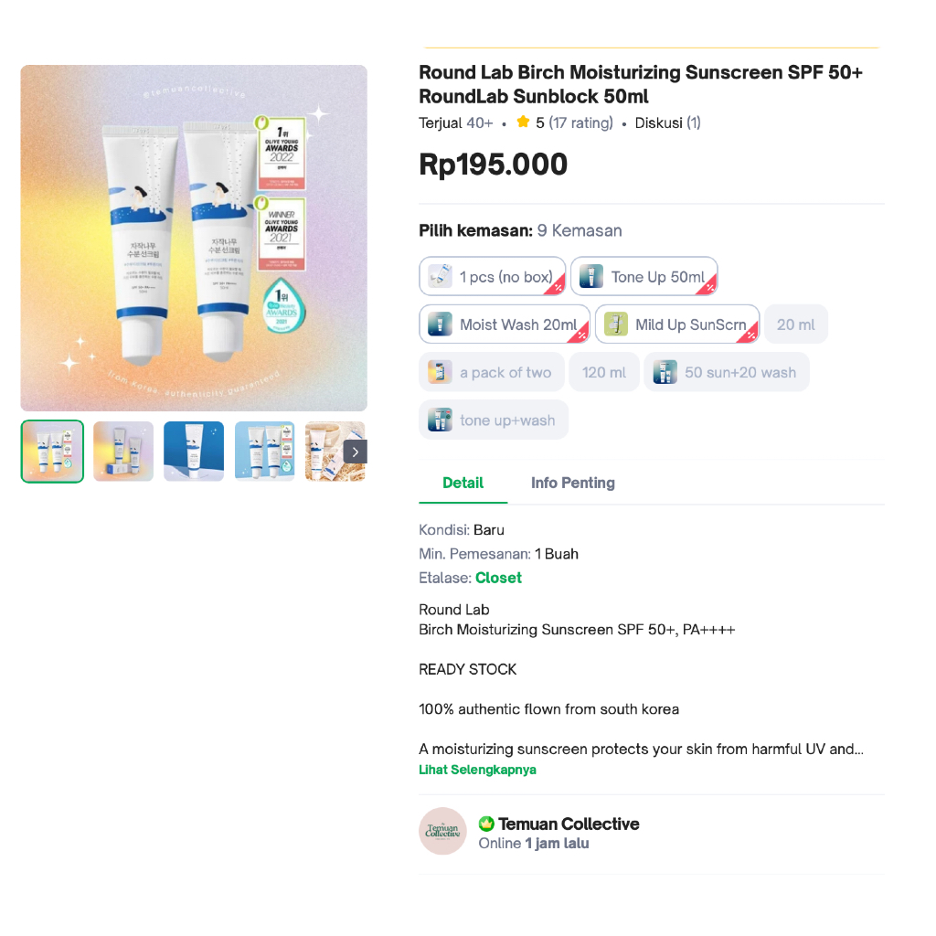Open the Closet etalase link
This screenshot has width=936, height=936.
(498, 578)
